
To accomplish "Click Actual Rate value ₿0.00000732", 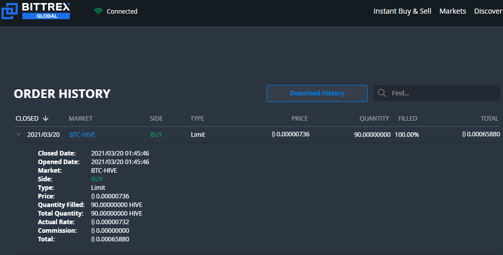I will pos(110,222).
